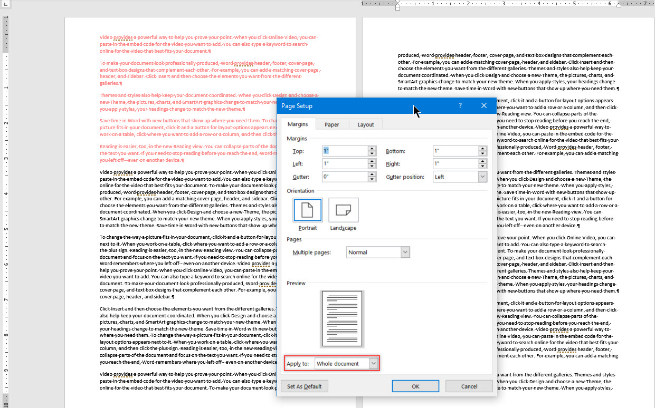Click the page Preview thumbnail
The width and height of the screenshot is (655, 408).
tap(343, 319)
